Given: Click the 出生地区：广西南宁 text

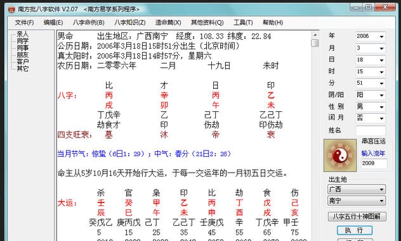Looking at the screenshot, I should [133, 36].
